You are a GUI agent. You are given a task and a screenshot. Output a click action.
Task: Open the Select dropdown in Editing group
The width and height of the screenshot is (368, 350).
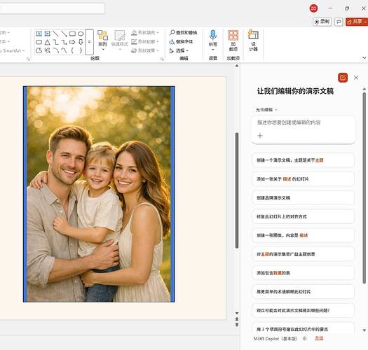pos(179,50)
